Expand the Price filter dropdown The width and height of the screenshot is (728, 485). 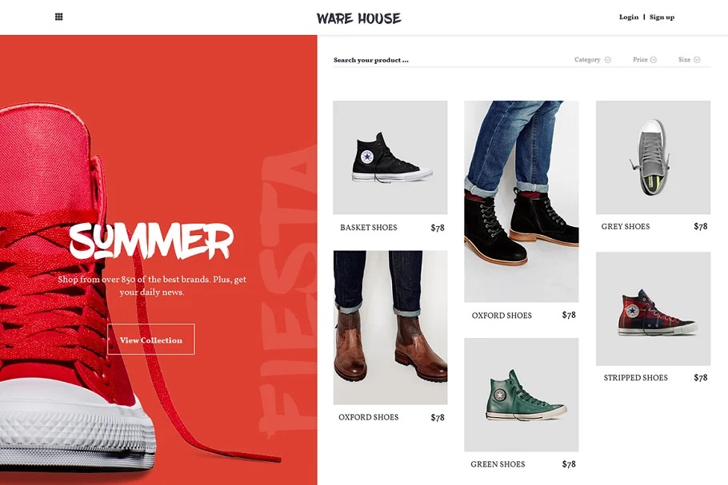[645, 60]
